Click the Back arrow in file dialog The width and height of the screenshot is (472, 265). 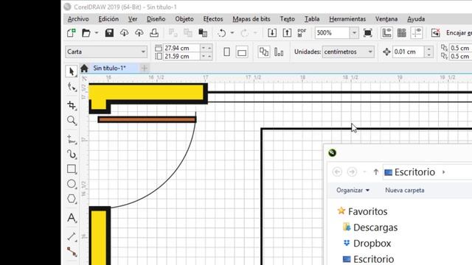tap(337, 172)
